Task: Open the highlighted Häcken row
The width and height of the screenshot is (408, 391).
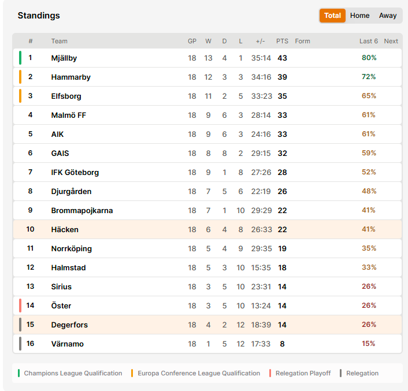Action: tap(207, 229)
